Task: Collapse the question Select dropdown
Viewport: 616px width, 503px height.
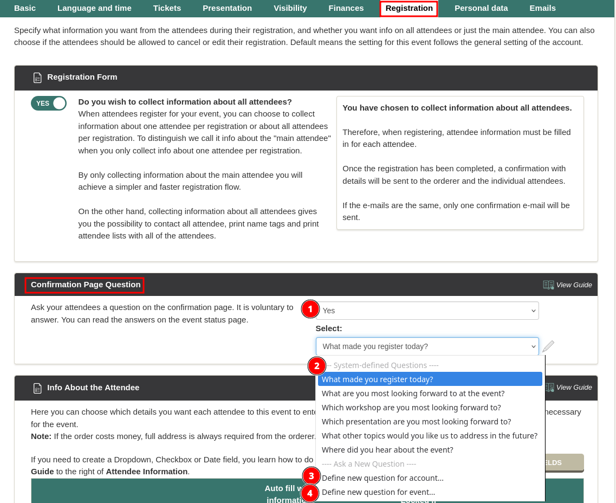Action: click(x=427, y=346)
